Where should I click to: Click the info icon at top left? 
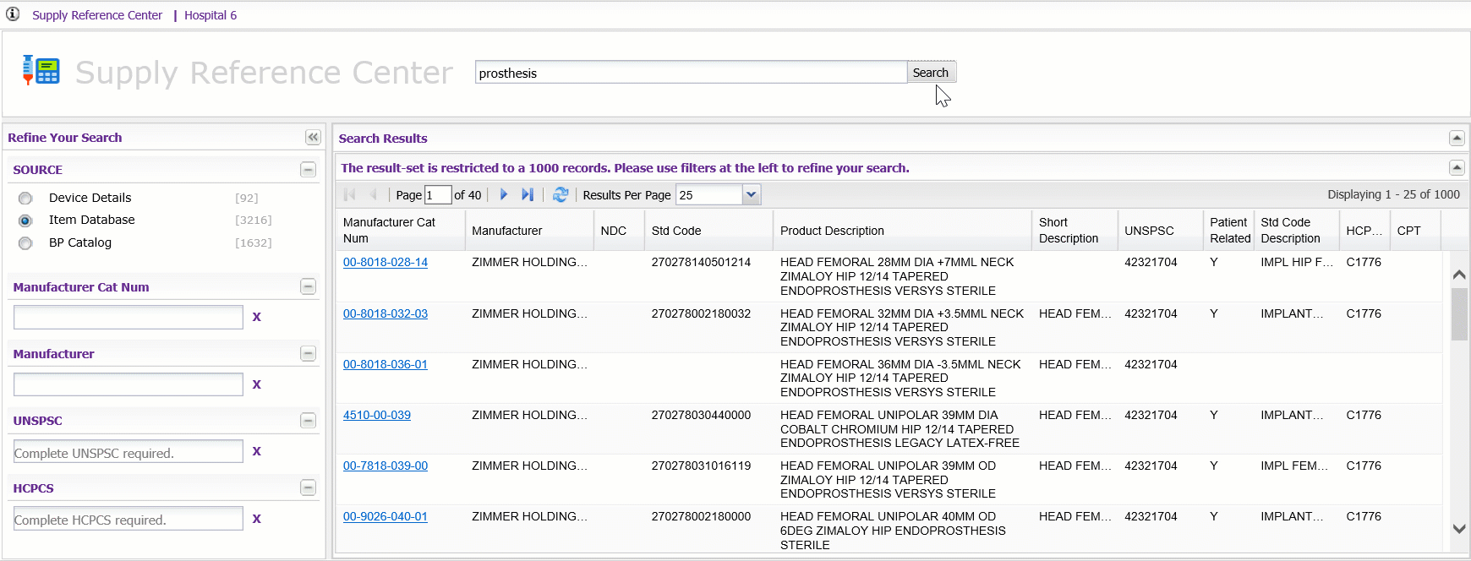pyautogui.click(x=13, y=14)
